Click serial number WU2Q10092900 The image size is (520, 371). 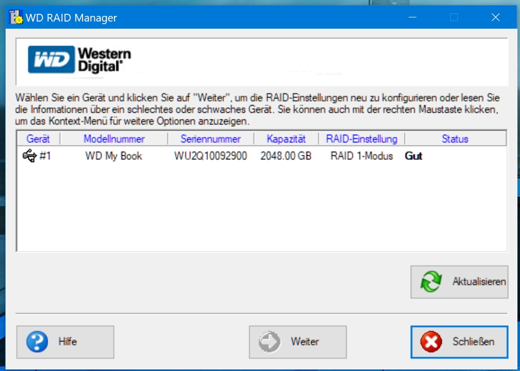211,156
